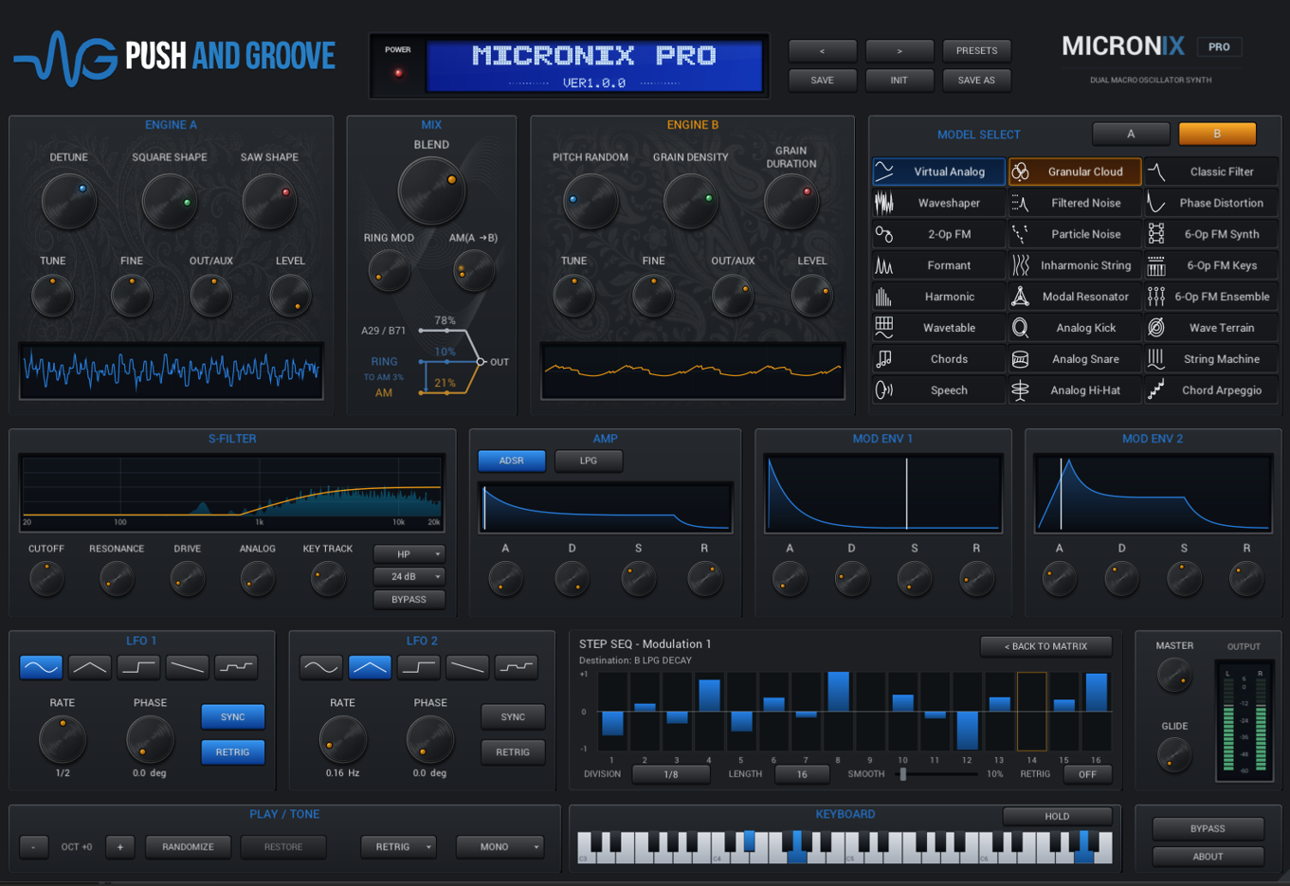1290x886 pixels.
Task: Open the 24 dB slope dropdown
Action: (409, 577)
